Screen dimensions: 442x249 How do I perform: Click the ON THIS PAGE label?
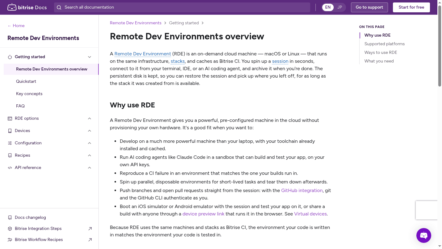pos(372,27)
